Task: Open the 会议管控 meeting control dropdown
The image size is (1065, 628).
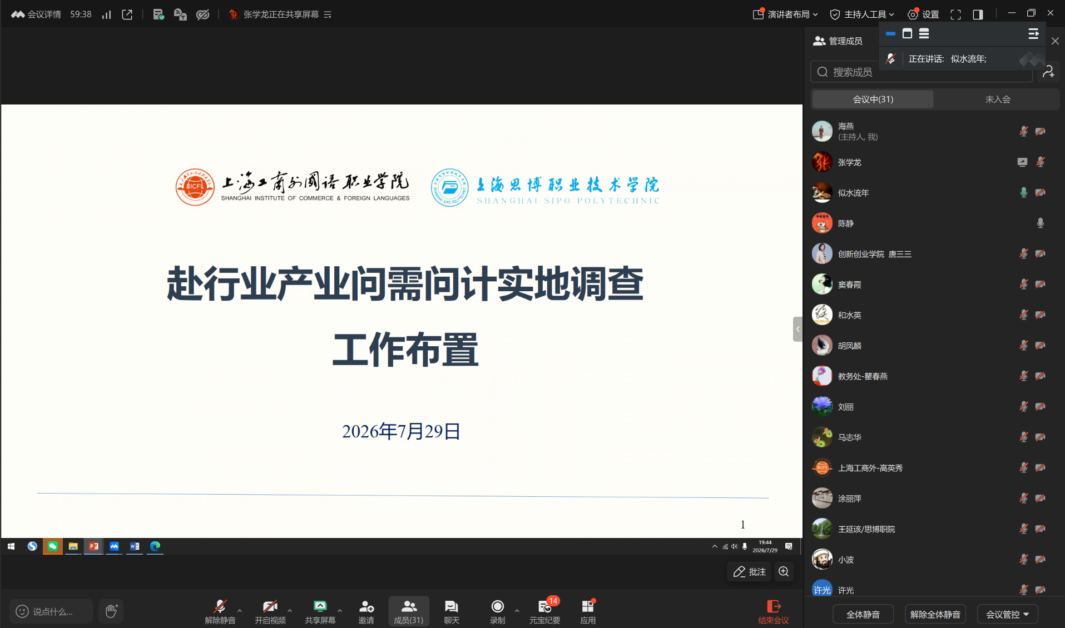Action: click(1007, 614)
